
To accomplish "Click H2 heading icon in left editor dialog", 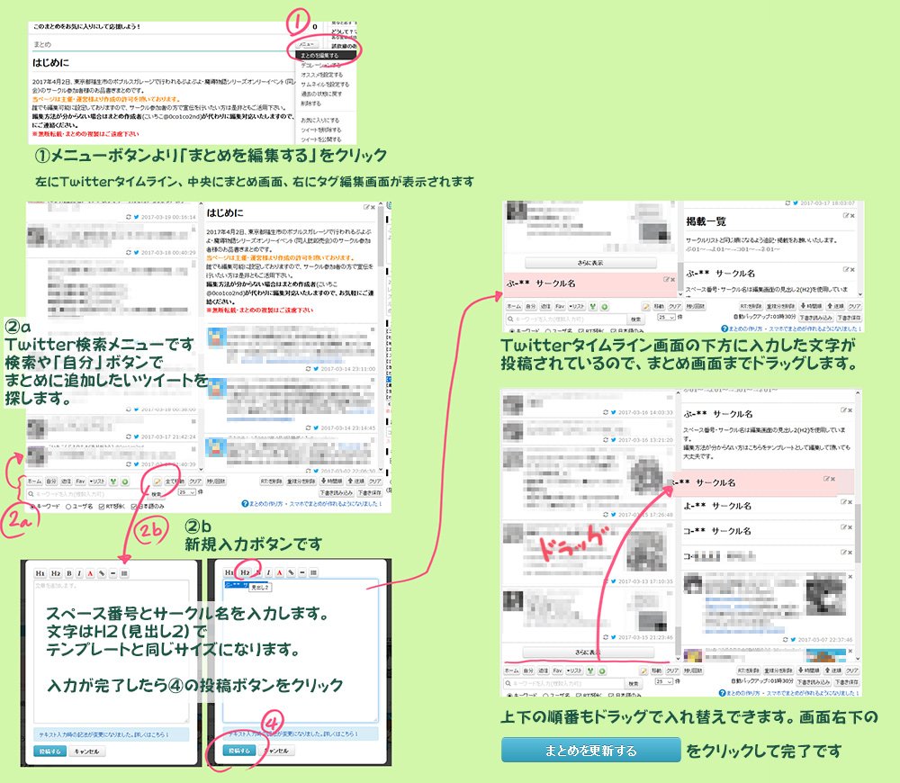I will point(56,573).
